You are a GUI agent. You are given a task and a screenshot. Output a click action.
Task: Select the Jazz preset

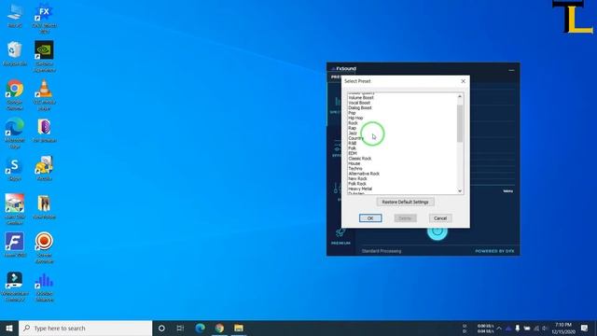(x=353, y=133)
